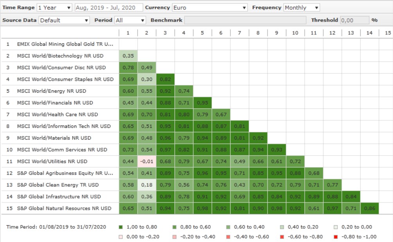Open the Time Range dropdown
This screenshot has width=393, height=242.
click(54, 8)
